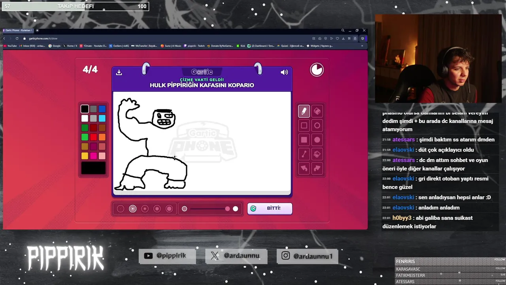Pick the black color swatch
This screenshot has width=506, height=285.
tap(85, 109)
